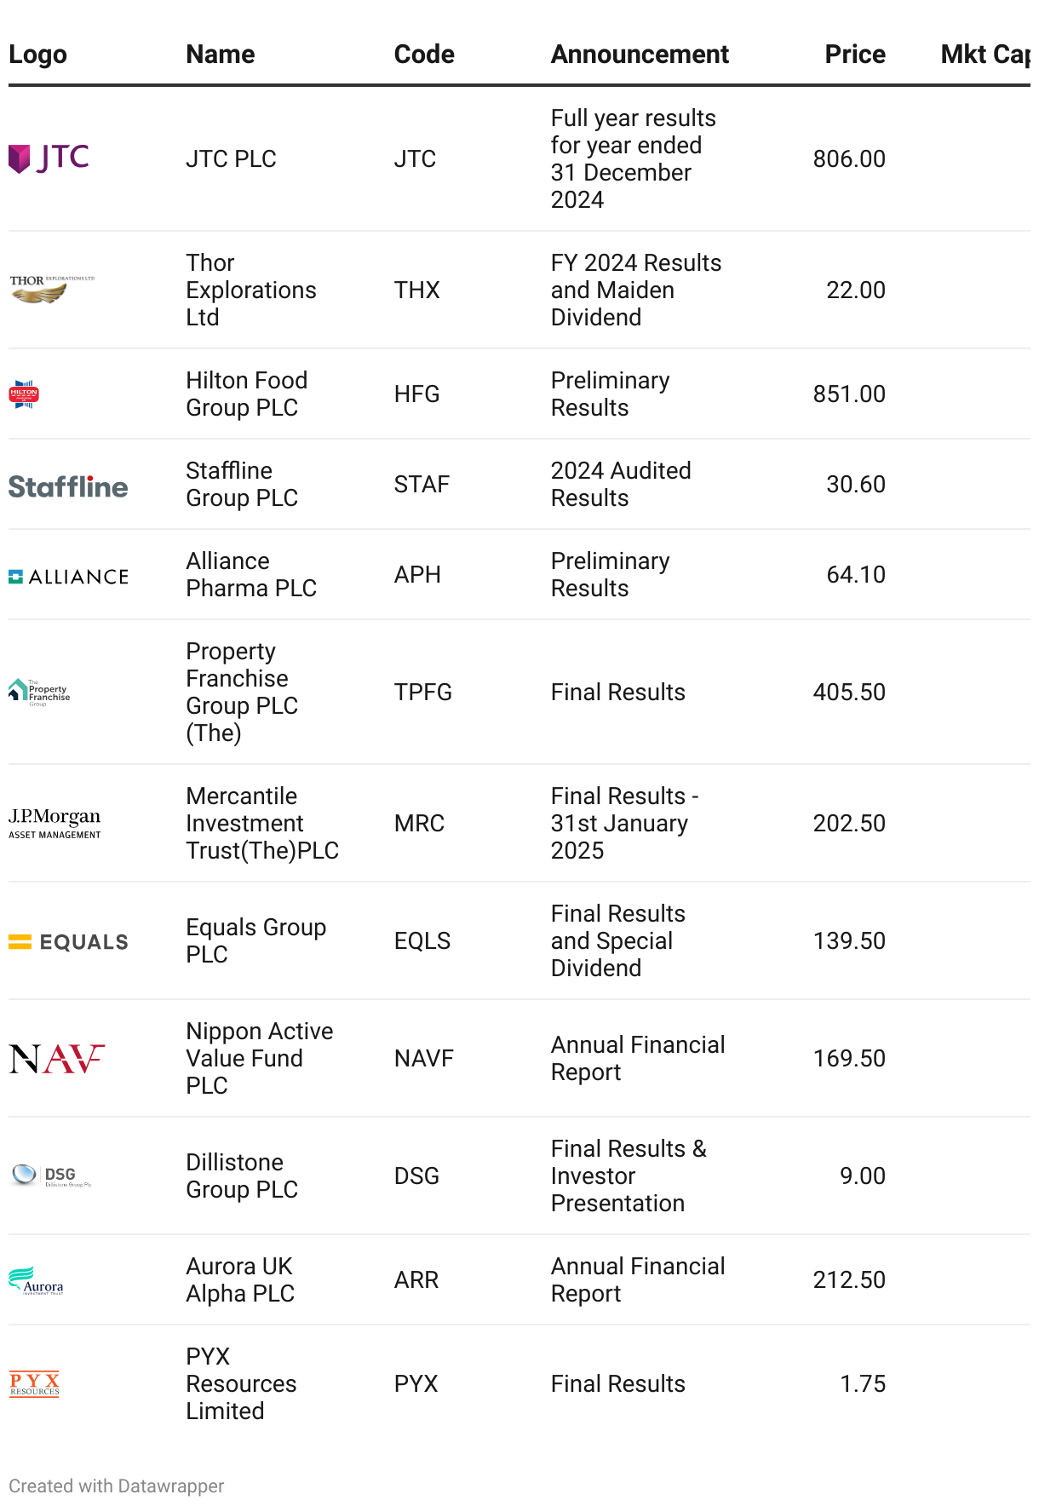Image resolution: width=1039 pixels, height=1506 pixels.
Task: Click the Code column header
Action: point(424,55)
